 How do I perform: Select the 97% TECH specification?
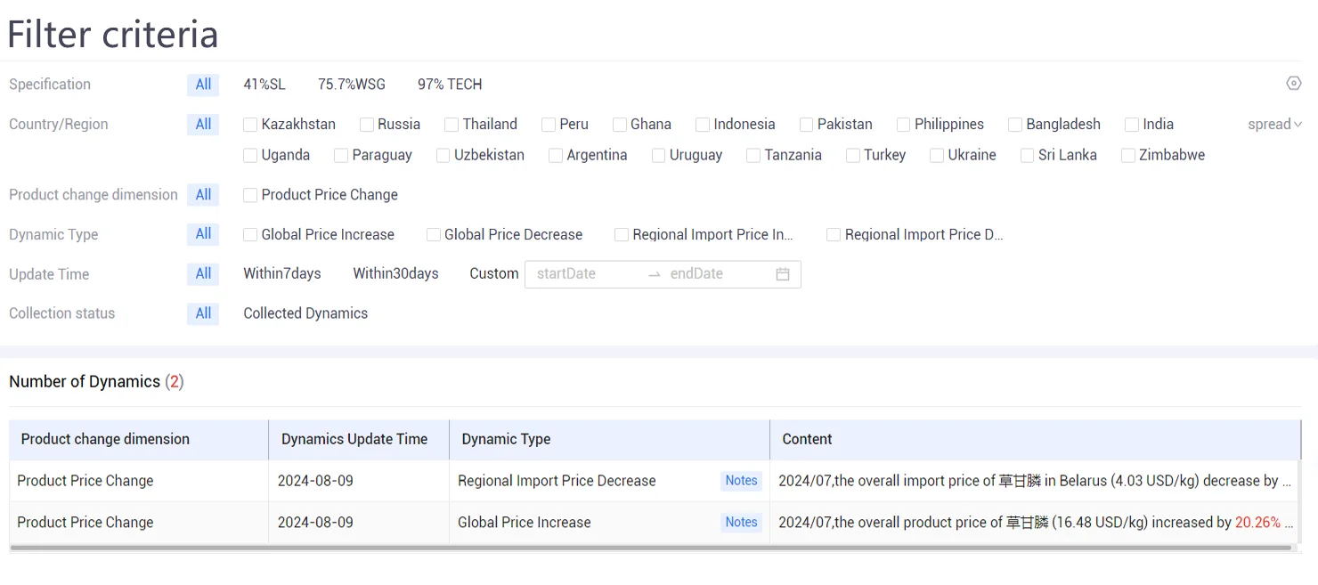[450, 85]
